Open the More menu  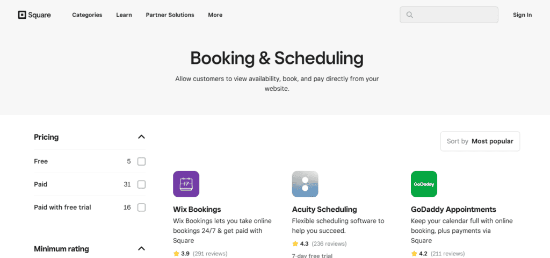click(x=215, y=15)
